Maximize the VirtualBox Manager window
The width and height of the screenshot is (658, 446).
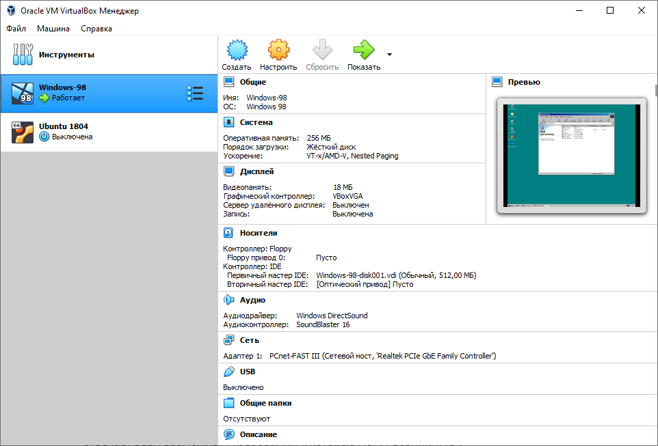pos(610,10)
